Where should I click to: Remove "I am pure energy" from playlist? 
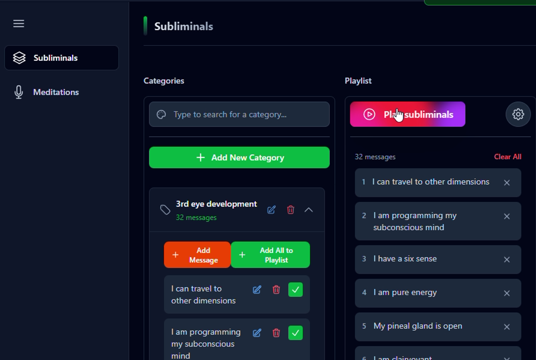click(507, 293)
